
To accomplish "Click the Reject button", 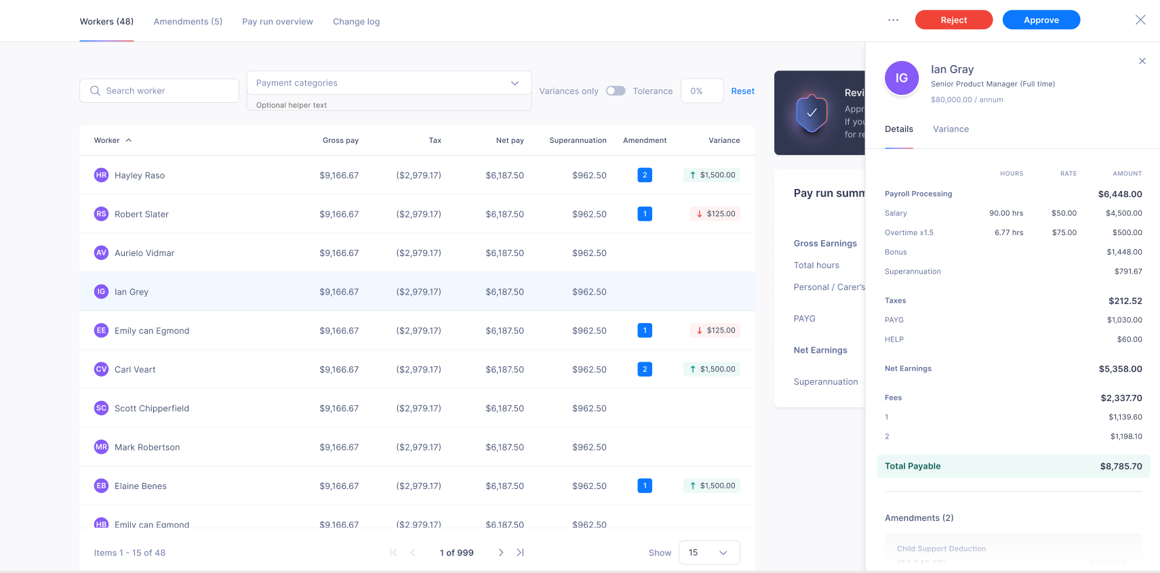I will coord(954,20).
